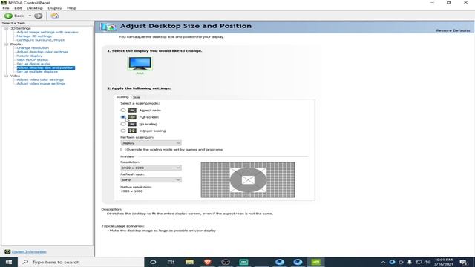Open the Windows Start menu
Viewport: 475px width, 267px height.
(x=9, y=262)
